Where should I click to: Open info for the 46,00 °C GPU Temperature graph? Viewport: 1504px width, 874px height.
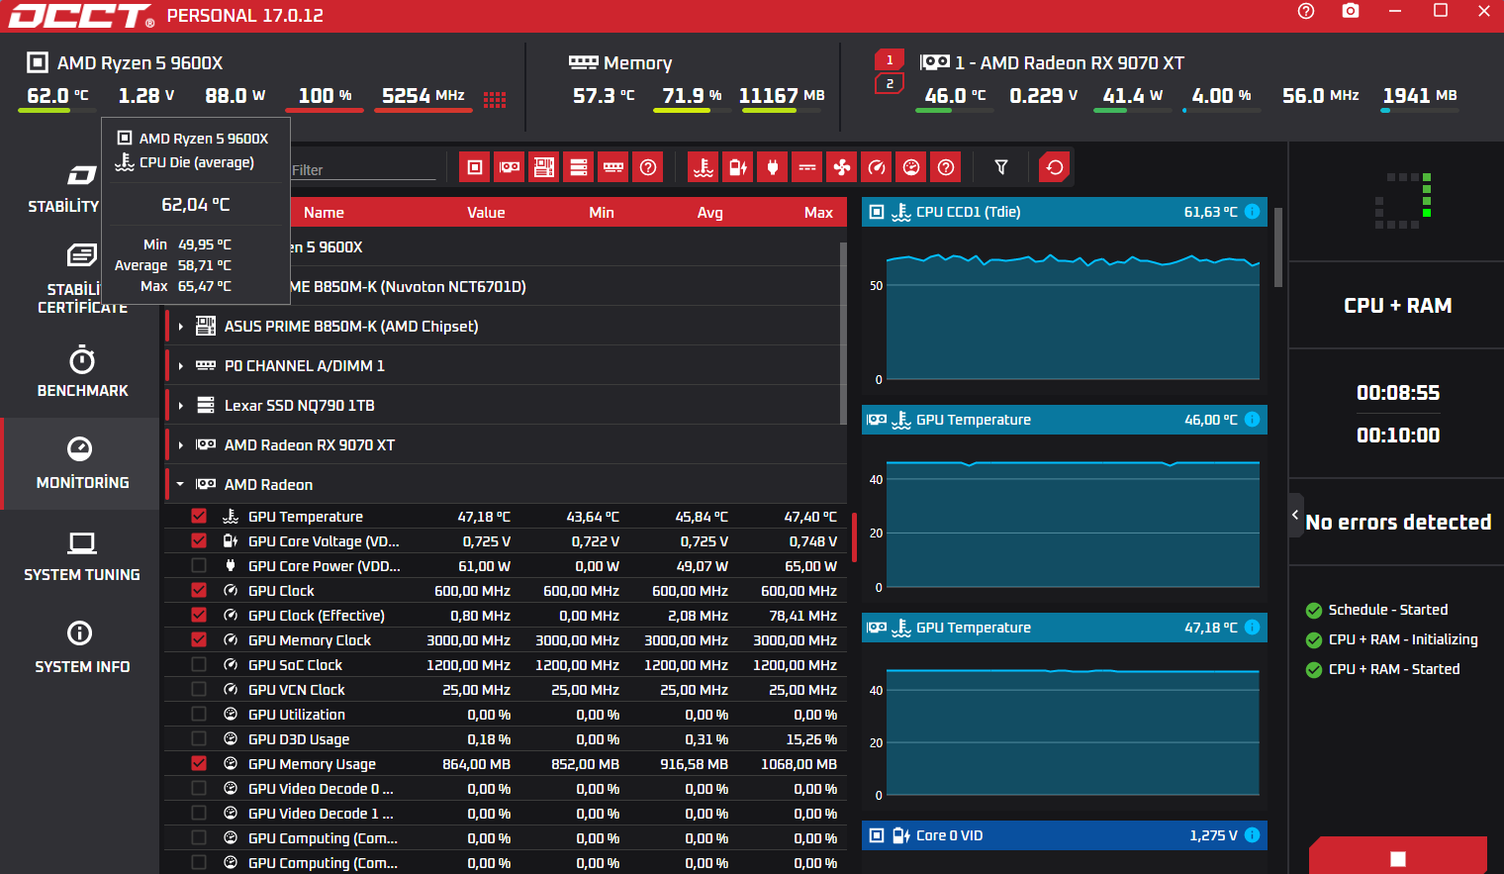tap(1252, 420)
